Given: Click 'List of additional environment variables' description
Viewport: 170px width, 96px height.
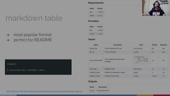Looking at the screenshot, I should [114, 61].
